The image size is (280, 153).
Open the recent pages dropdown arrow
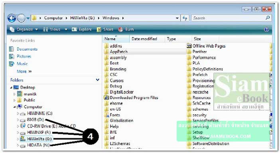(x=28, y=18)
